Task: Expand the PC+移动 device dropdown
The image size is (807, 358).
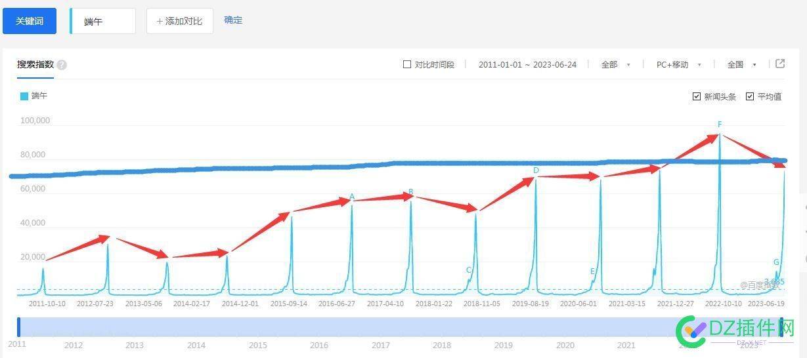Action: click(678, 64)
